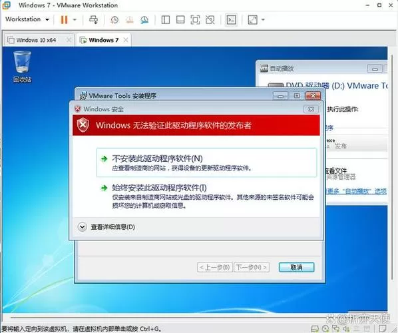Viewport: 398px width, 333px height.
Task: Open the snapshot manager icon
Action: [144, 20]
